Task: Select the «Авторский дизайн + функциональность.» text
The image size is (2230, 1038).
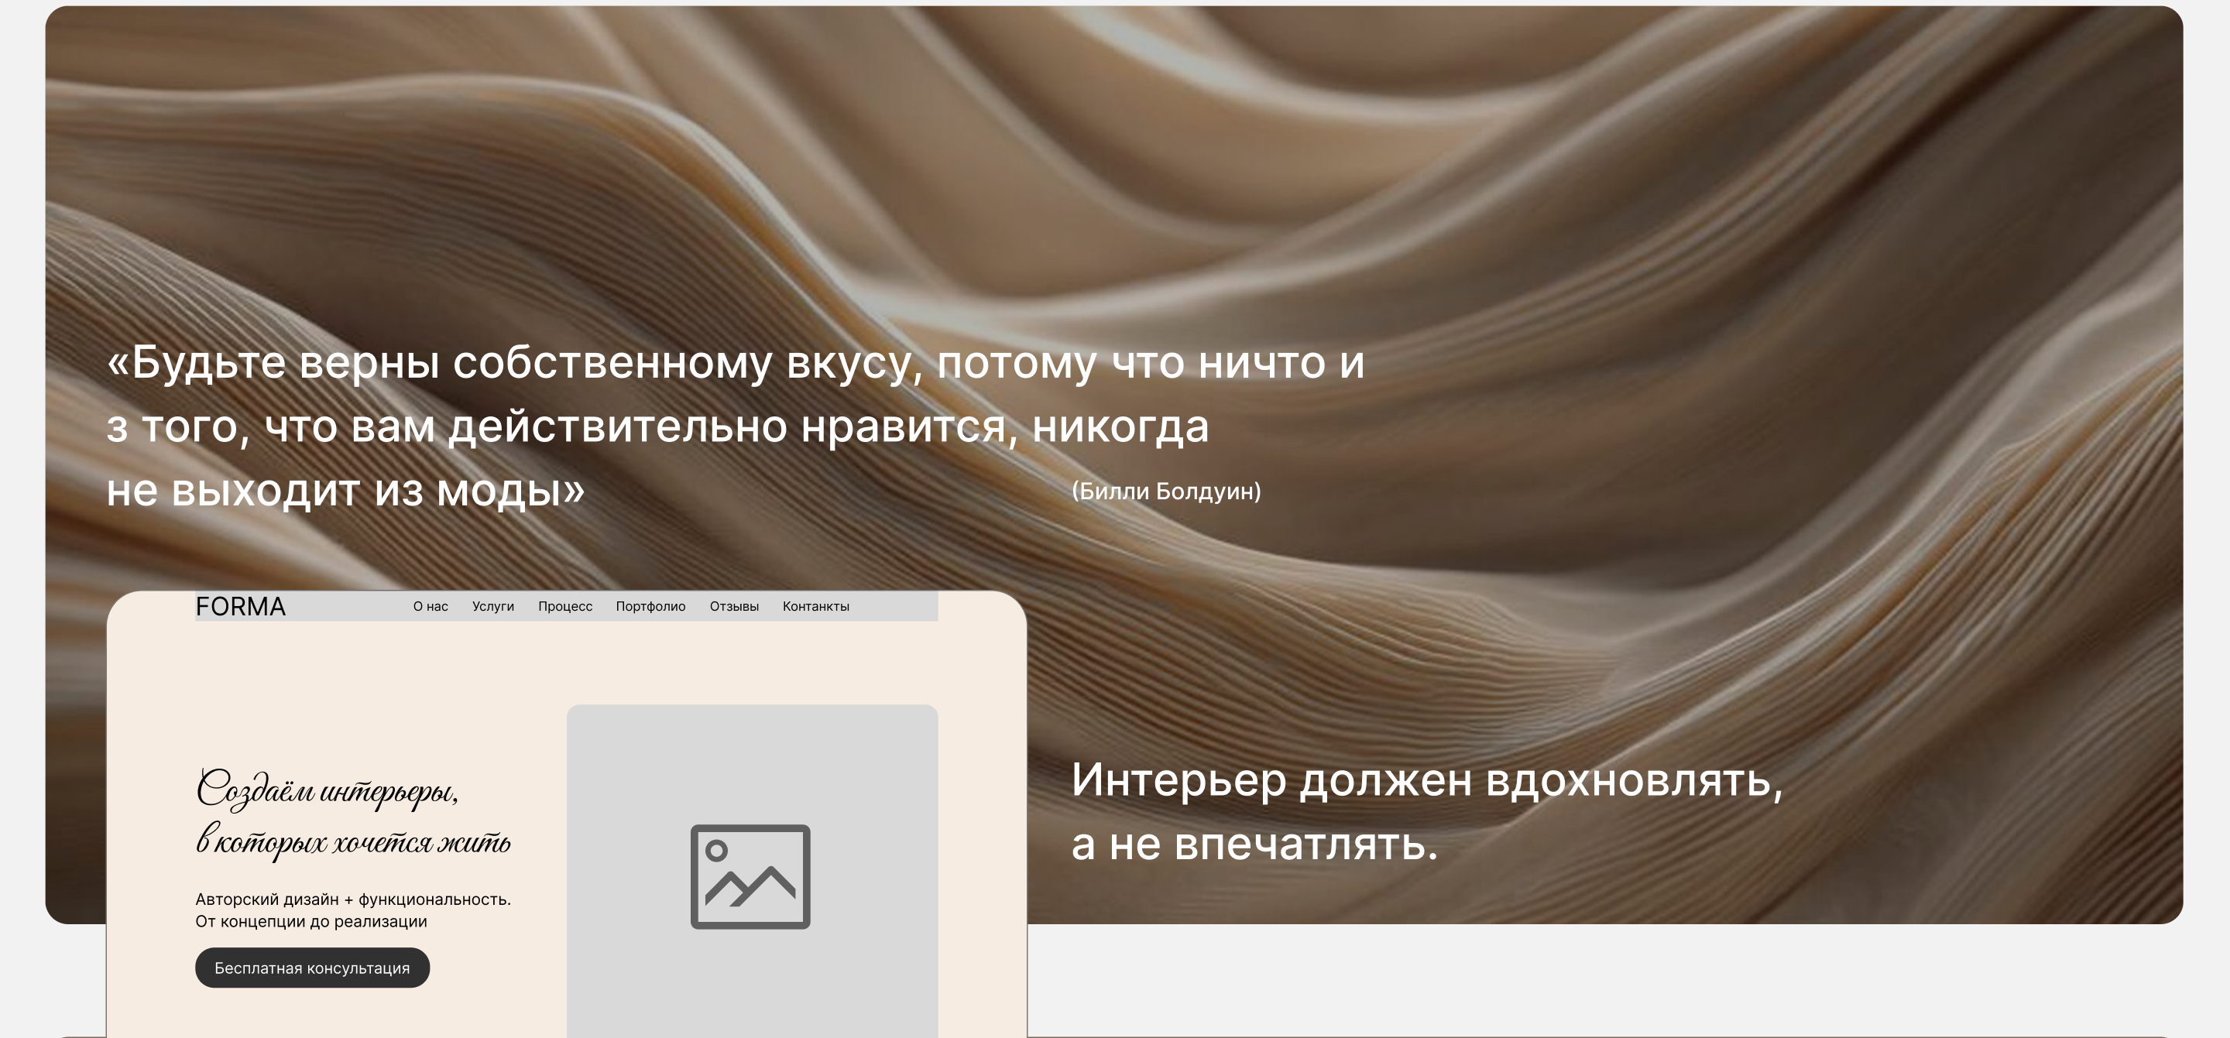Action: 353,899
